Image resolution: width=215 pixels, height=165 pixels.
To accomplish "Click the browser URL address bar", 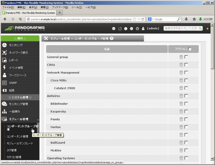I will (81, 19).
